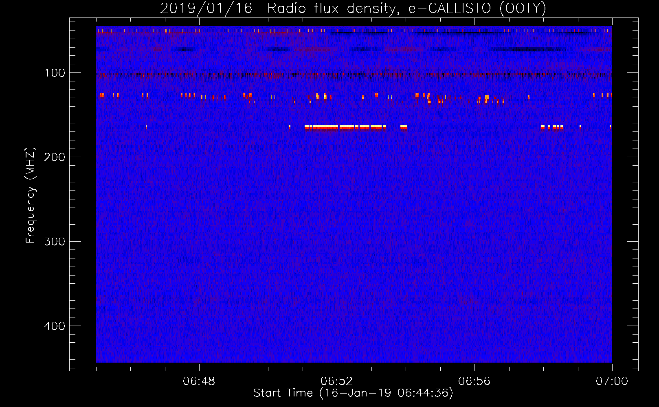Click the 06:52 time tick label
Viewport: 659px width, 407px height.
click(337, 381)
